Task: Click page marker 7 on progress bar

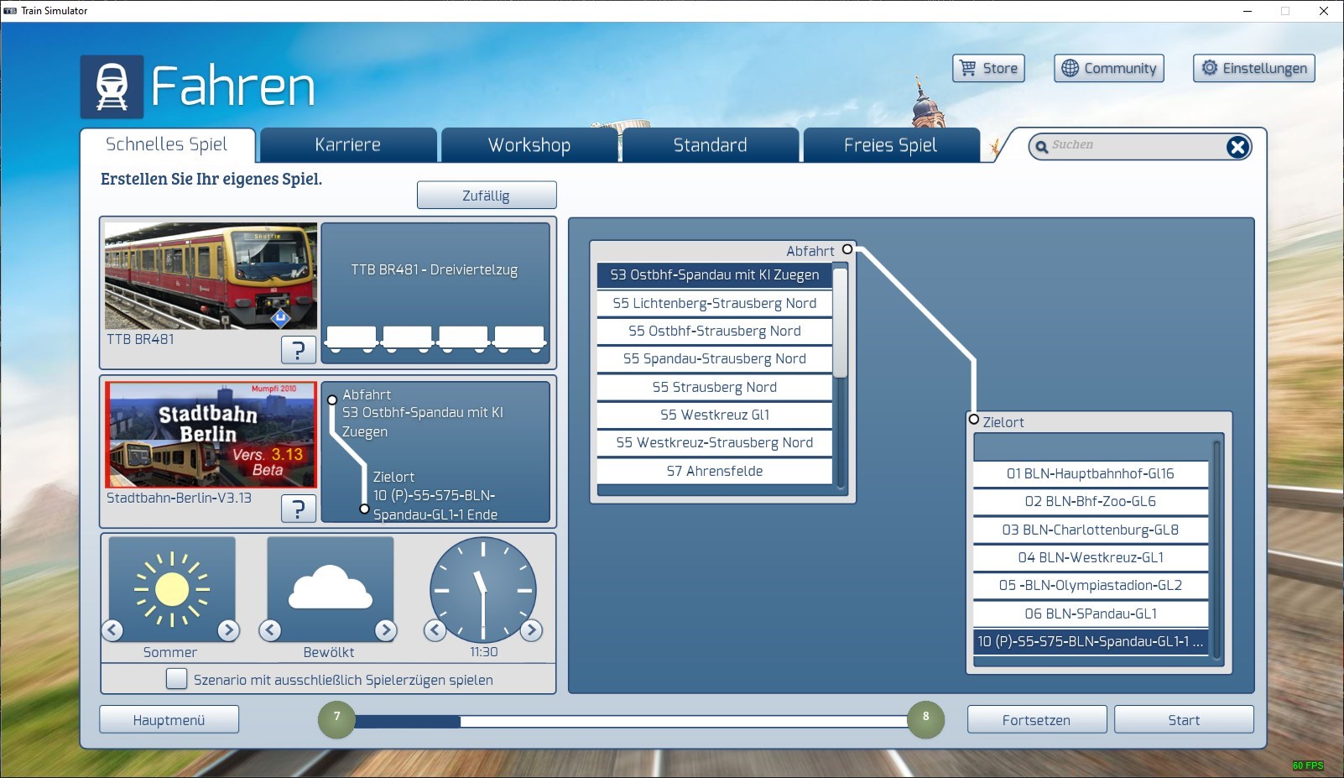Action: pos(336,719)
